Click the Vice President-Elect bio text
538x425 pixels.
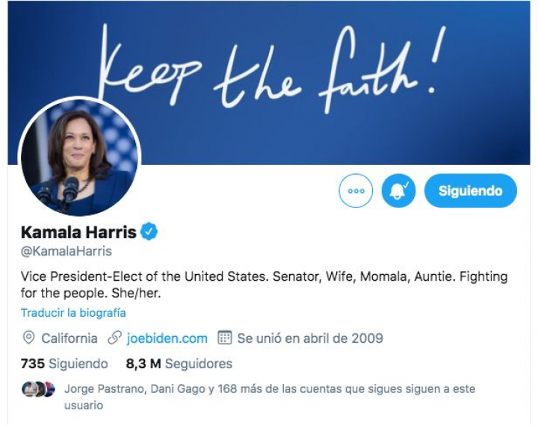tap(264, 285)
